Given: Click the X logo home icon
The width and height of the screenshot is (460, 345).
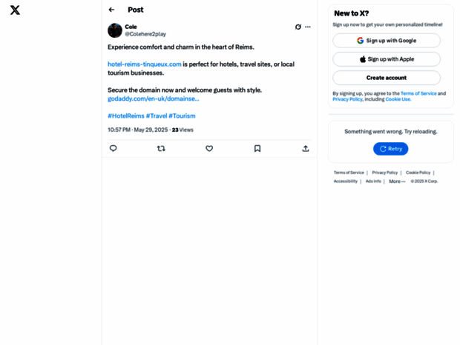Looking at the screenshot, I should tap(15, 10).
